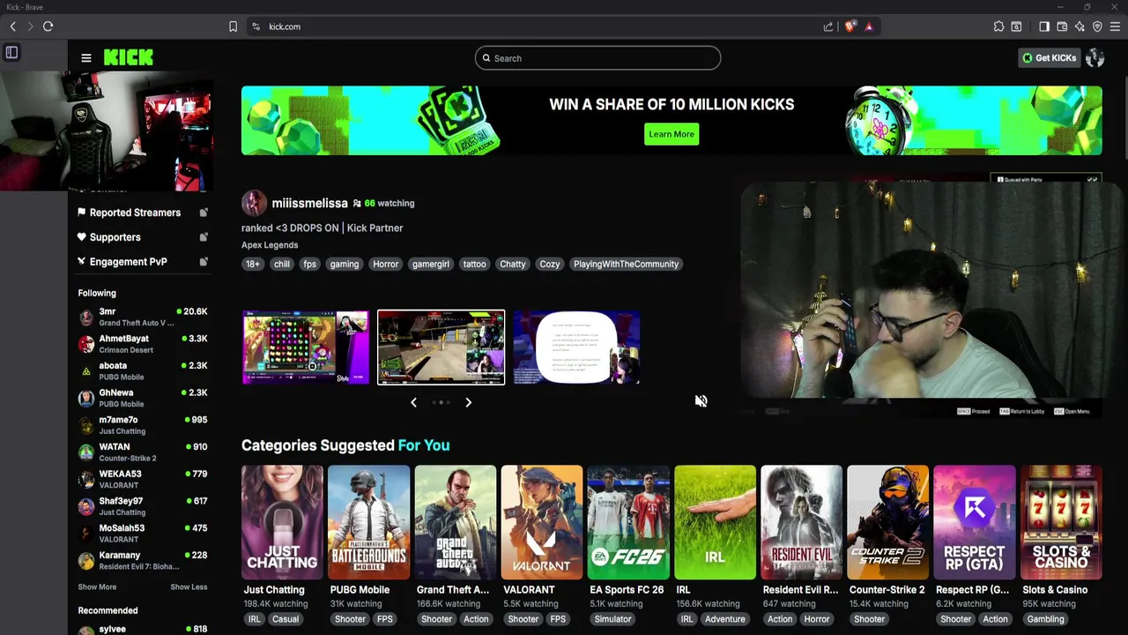Viewport: 1128px width, 635px height.
Task: Open Apex Legends category link
Action: tap(270, 245)
